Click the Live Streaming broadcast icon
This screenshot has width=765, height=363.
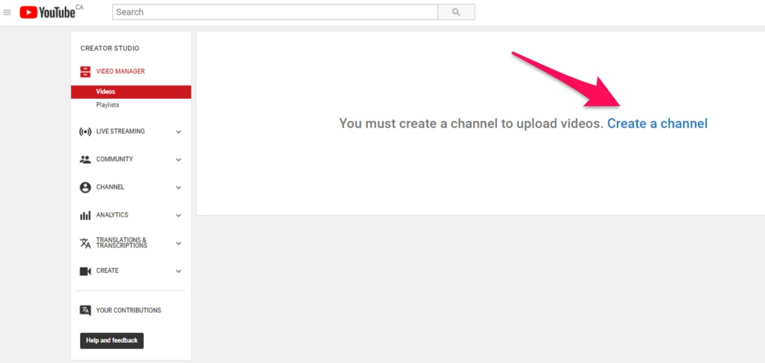(x=85, y=132)
